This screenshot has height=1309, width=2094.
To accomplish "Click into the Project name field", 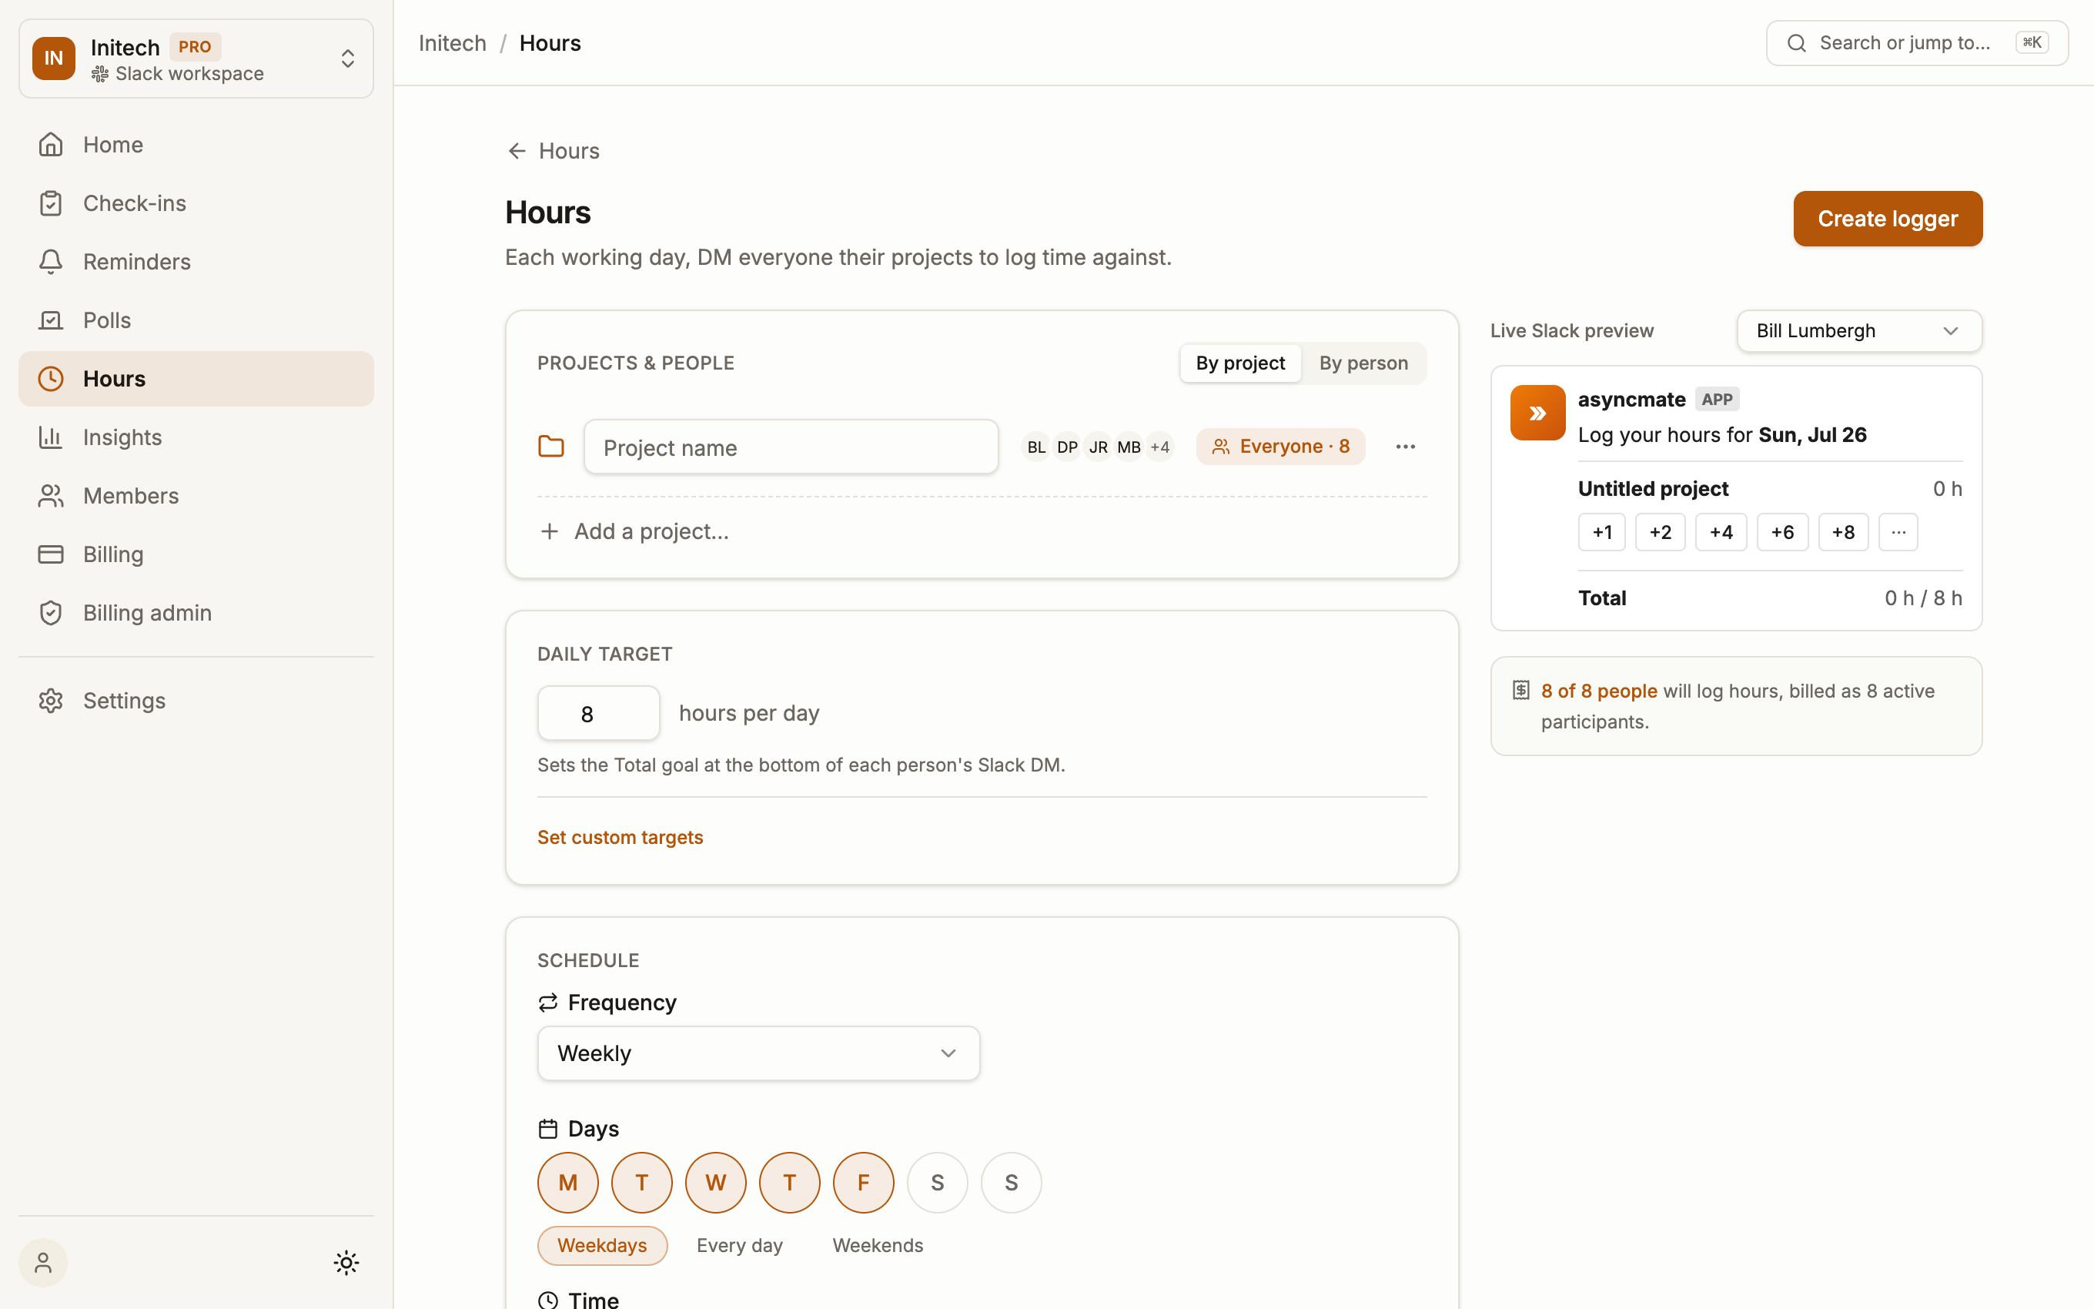I will [x=791, y=447].
